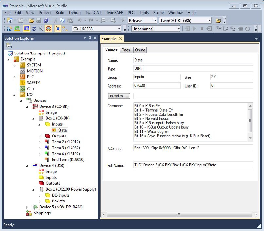Expand the Device 5 (NOV-DP-RAM) node
264x231 pixels.
27,207
